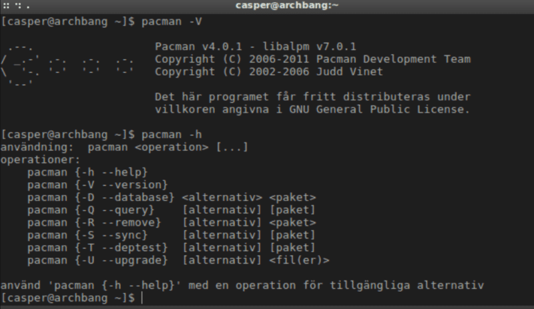Viewport: 534px width, 309px height.
Task: Click the Pacman Development Team copyright line
Action: coord(312,59)
